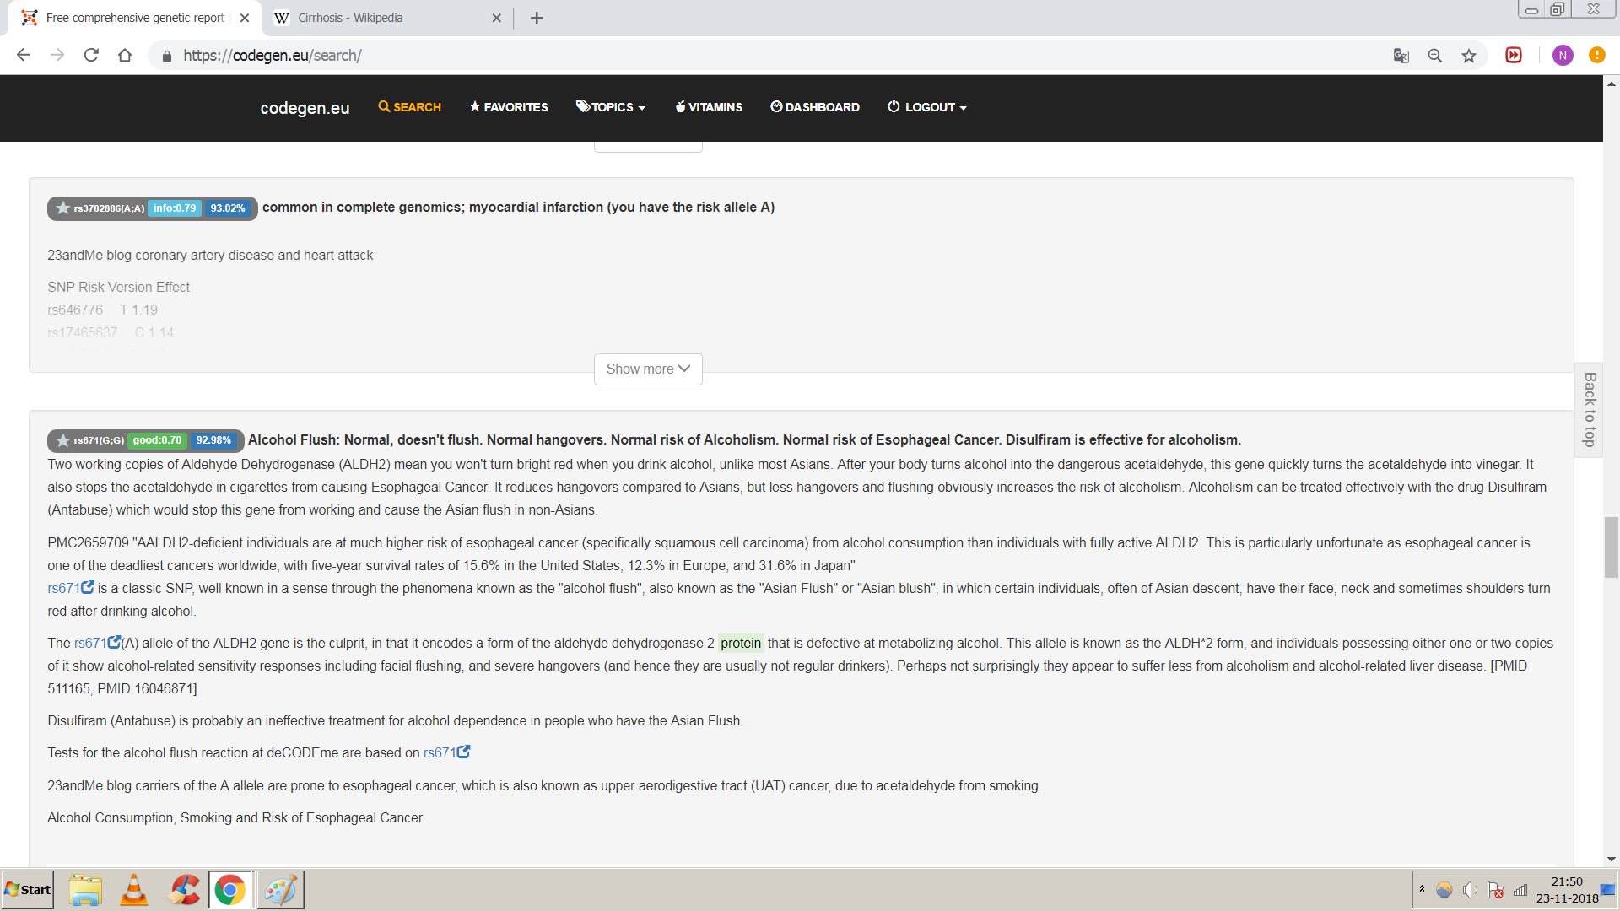This screenshot has height=911, width=1620.
Task: Click the translate page icon
Action: point(1401,56)
